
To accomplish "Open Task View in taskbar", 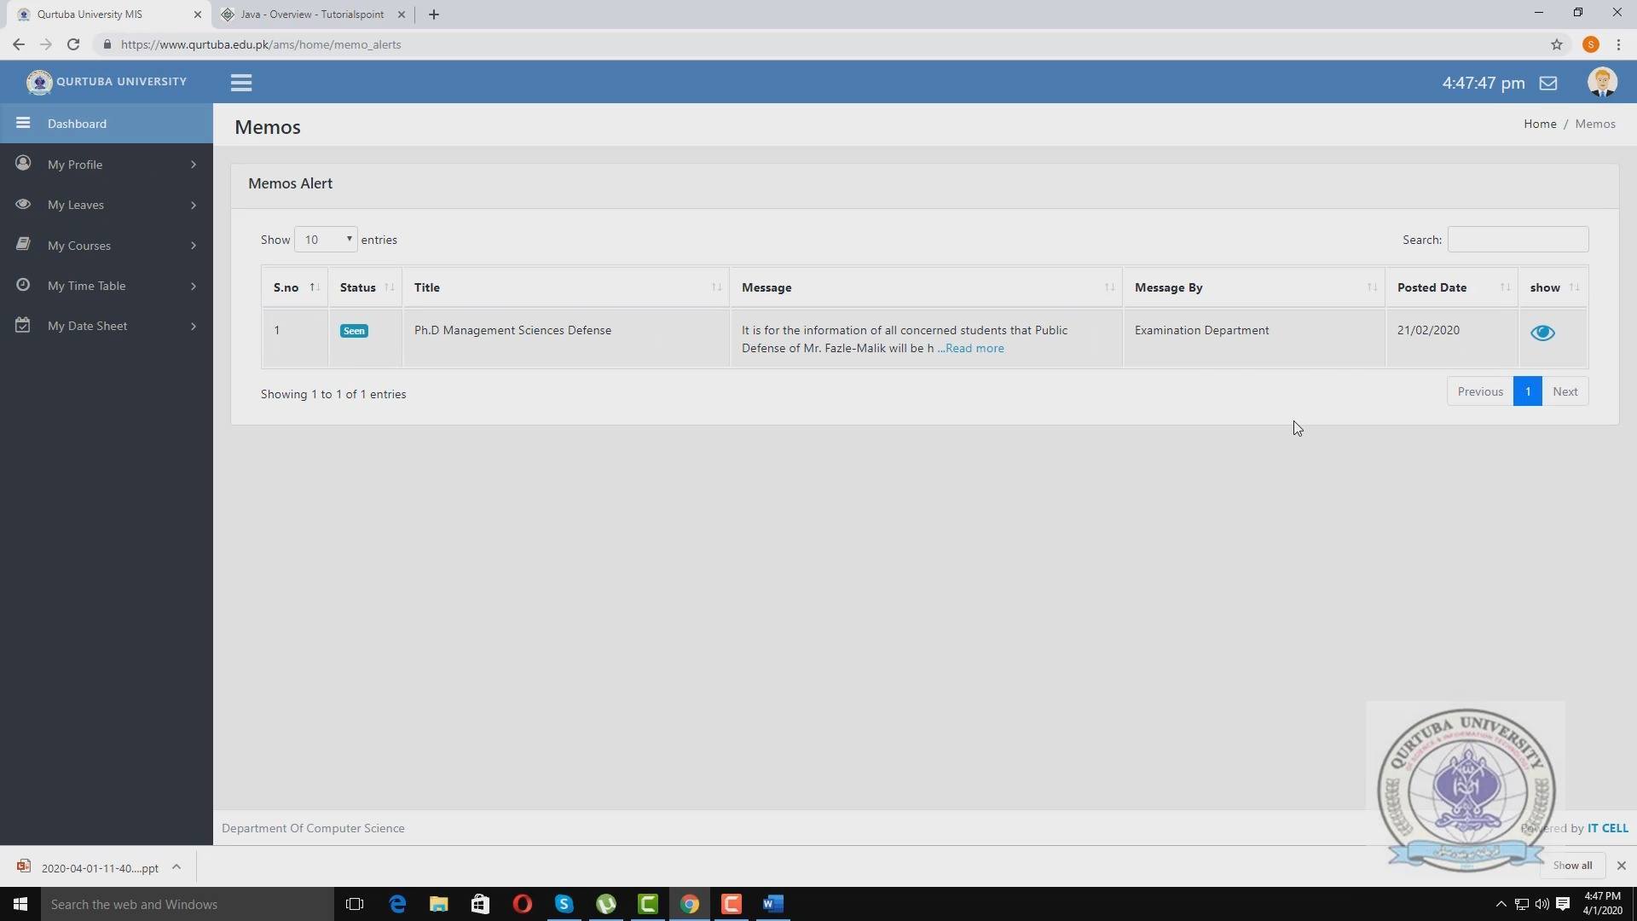I will (x=355, y=904).
